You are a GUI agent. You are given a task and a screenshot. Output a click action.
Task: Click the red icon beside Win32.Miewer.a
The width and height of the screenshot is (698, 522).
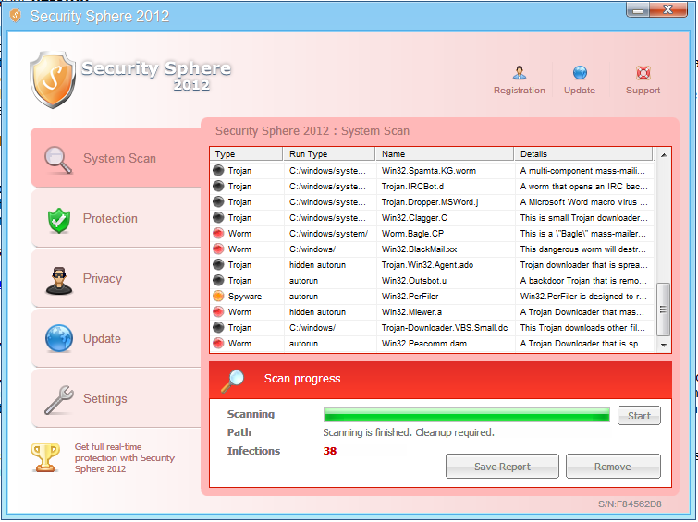(218, 312)
